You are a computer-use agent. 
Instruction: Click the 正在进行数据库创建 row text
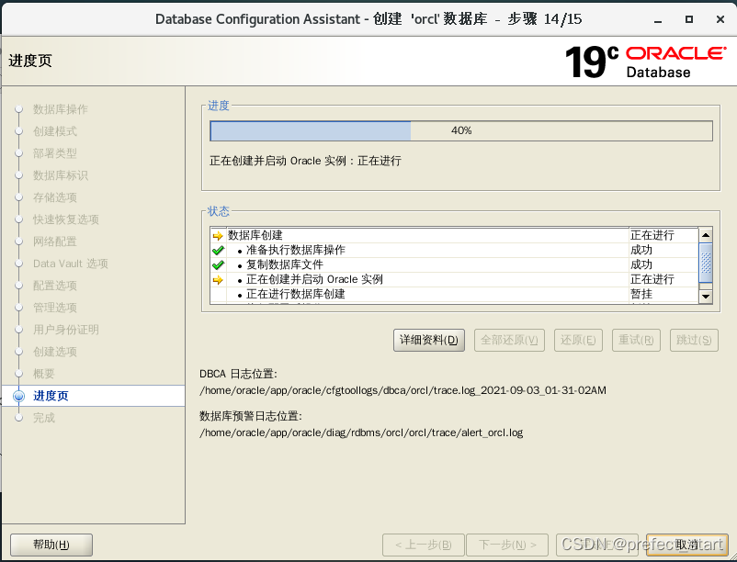pos(296,295)
